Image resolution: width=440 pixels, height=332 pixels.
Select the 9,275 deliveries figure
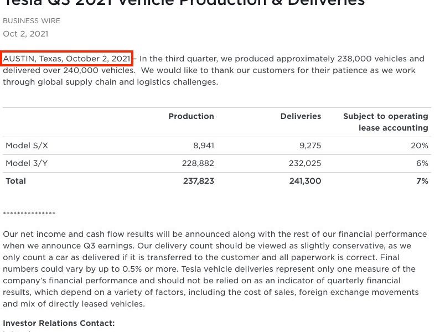310,146
